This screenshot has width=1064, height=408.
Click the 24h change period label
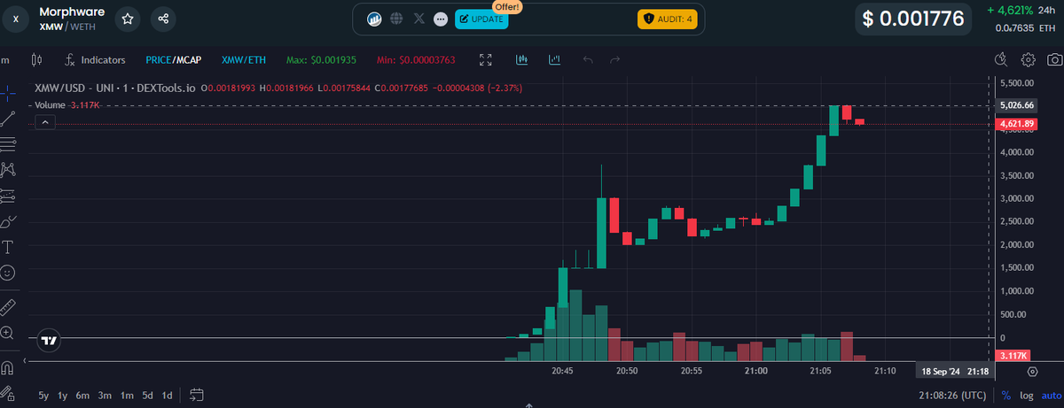pyautogui.click(x=1047, y=11)
